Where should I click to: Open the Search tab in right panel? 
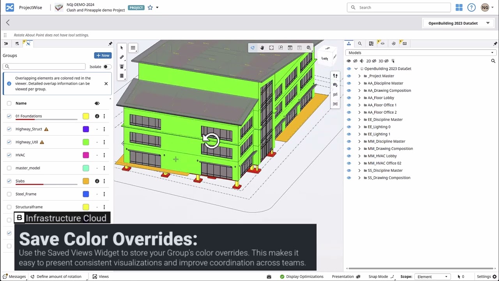(x=360, y=44)
